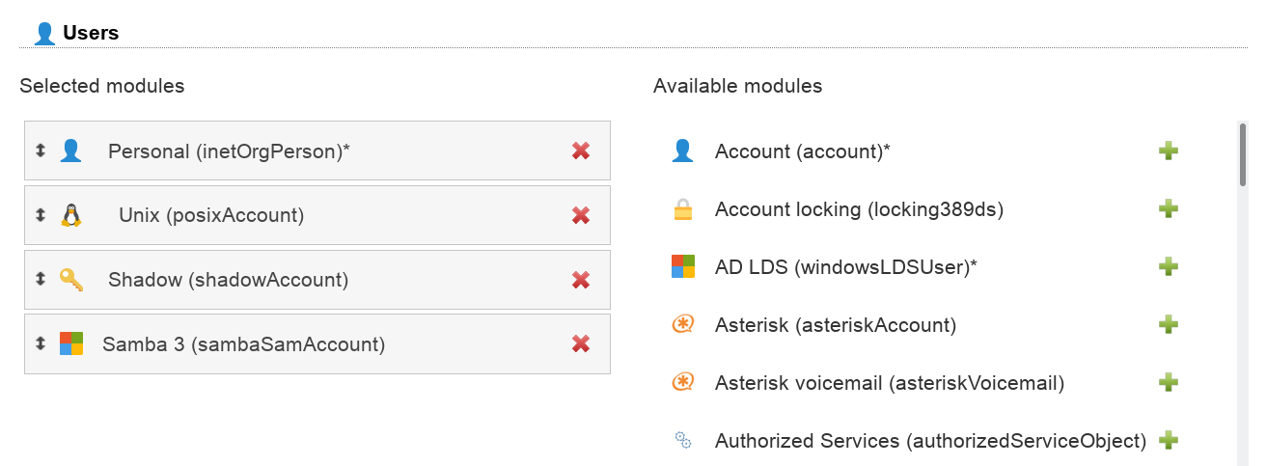Remove the Samba 3 (sambaSamAccount) module
This screenshot has width=1267, height=466.
tap(581, 343)
